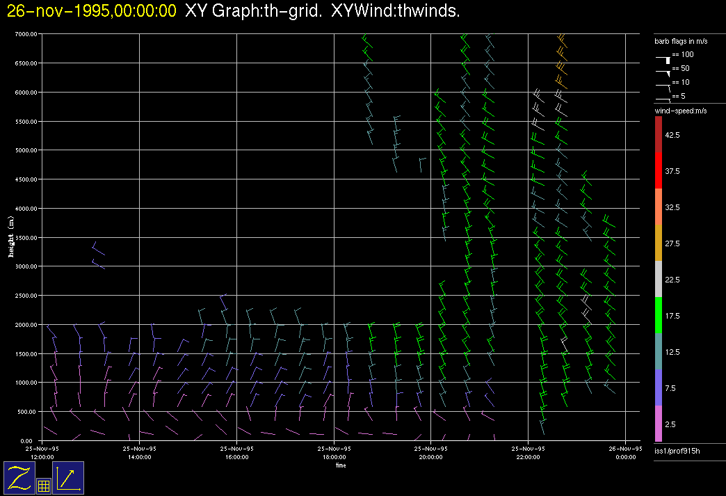The width and height of the screenshot is (726, 496).
Task: Select the XY graph arrow icon
Action: click(68, 477)
